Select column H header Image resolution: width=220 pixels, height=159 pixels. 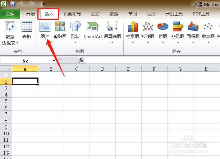pyautogui.click(x=206, y=69)
